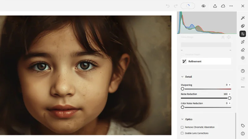Open the keywords tag icon
This screenshot has width=248, height=139.
[243, 126]
